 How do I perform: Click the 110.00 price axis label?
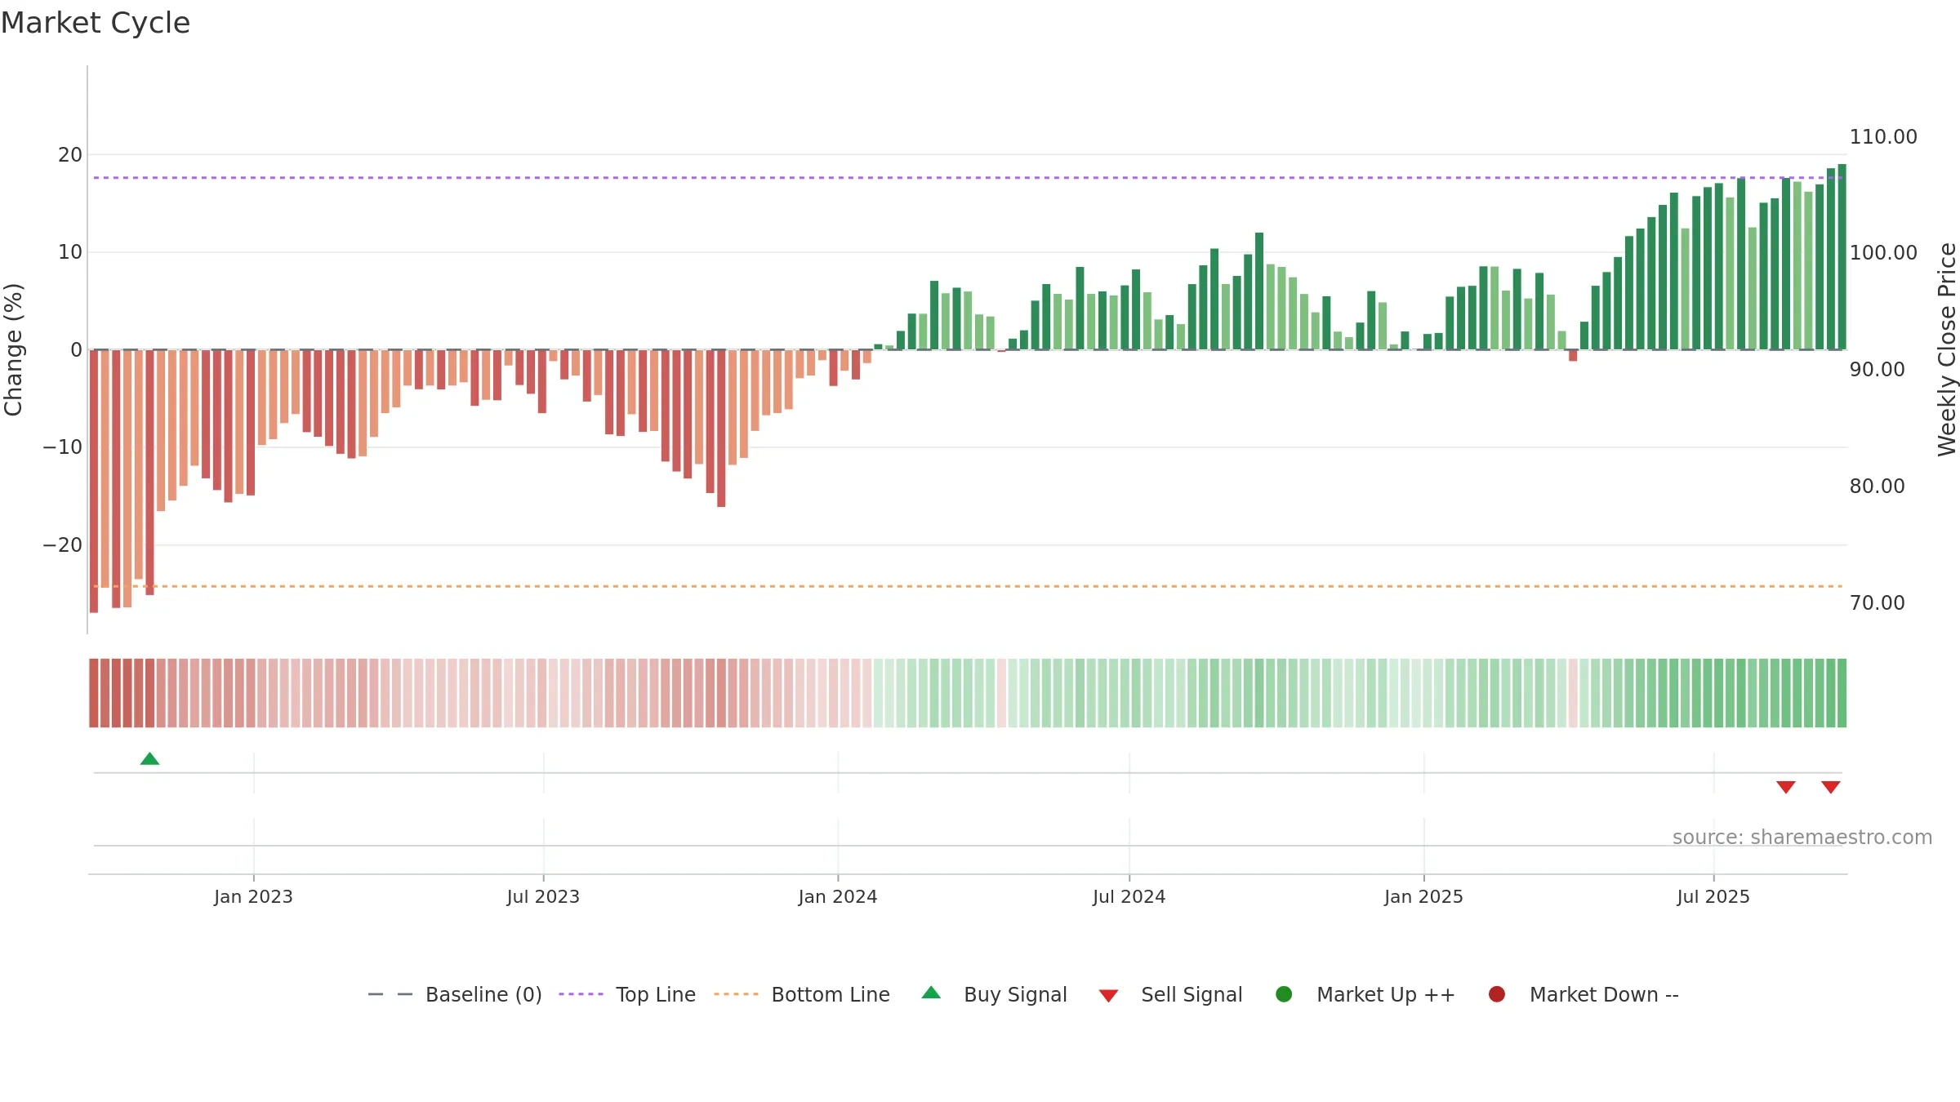tap(1883, 136)
